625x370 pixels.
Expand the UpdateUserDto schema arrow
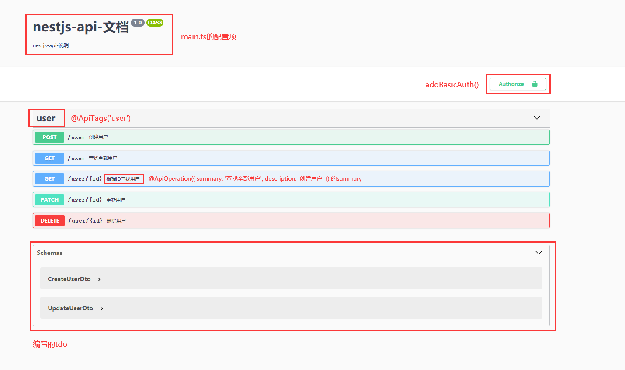tap(101, 308)
